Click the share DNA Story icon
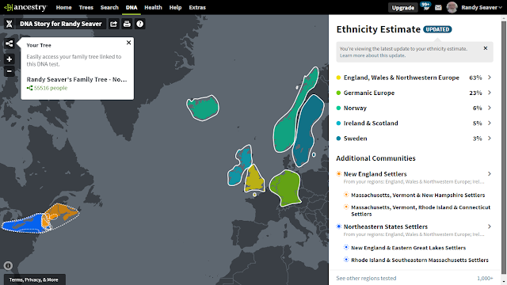This screenshot has height=285, width=507. click(113, 24)
